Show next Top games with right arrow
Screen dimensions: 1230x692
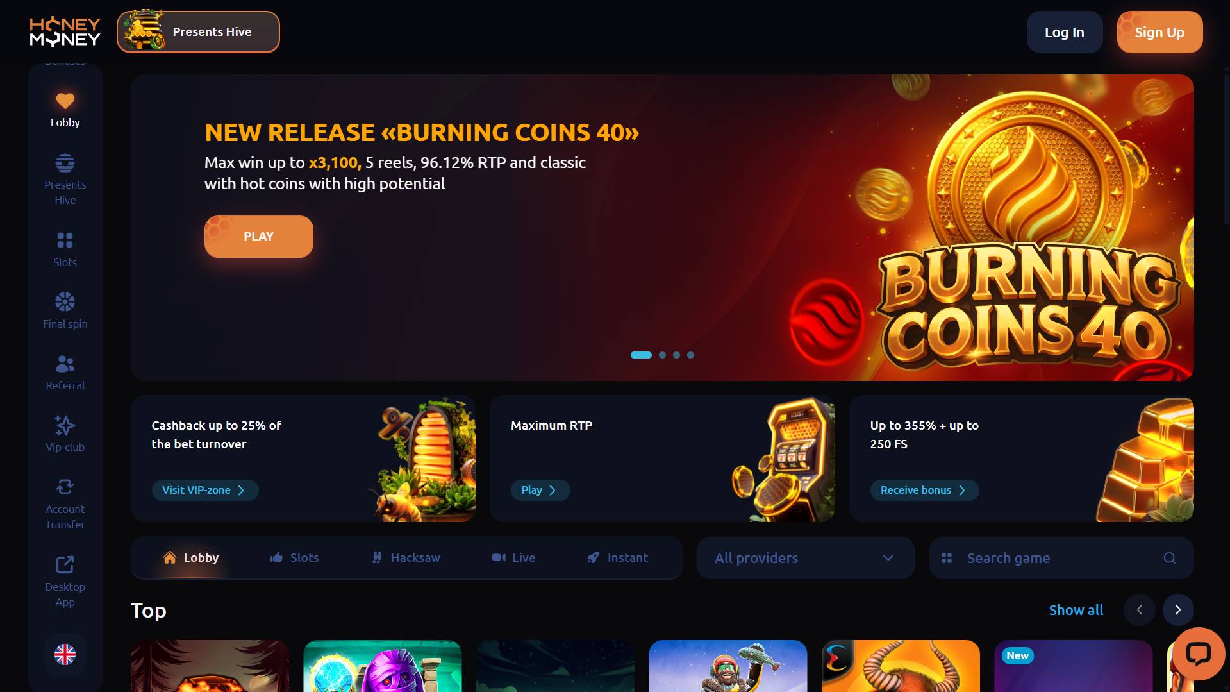coord(1177,610)
